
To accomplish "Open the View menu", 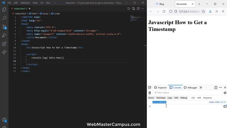I will [x=35, y=3].
